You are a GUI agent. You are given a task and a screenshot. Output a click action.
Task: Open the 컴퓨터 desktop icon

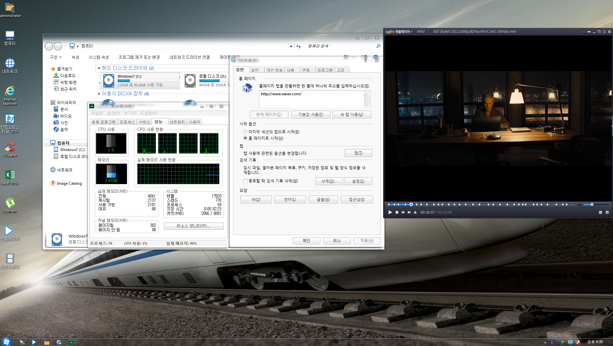point(10,38)
